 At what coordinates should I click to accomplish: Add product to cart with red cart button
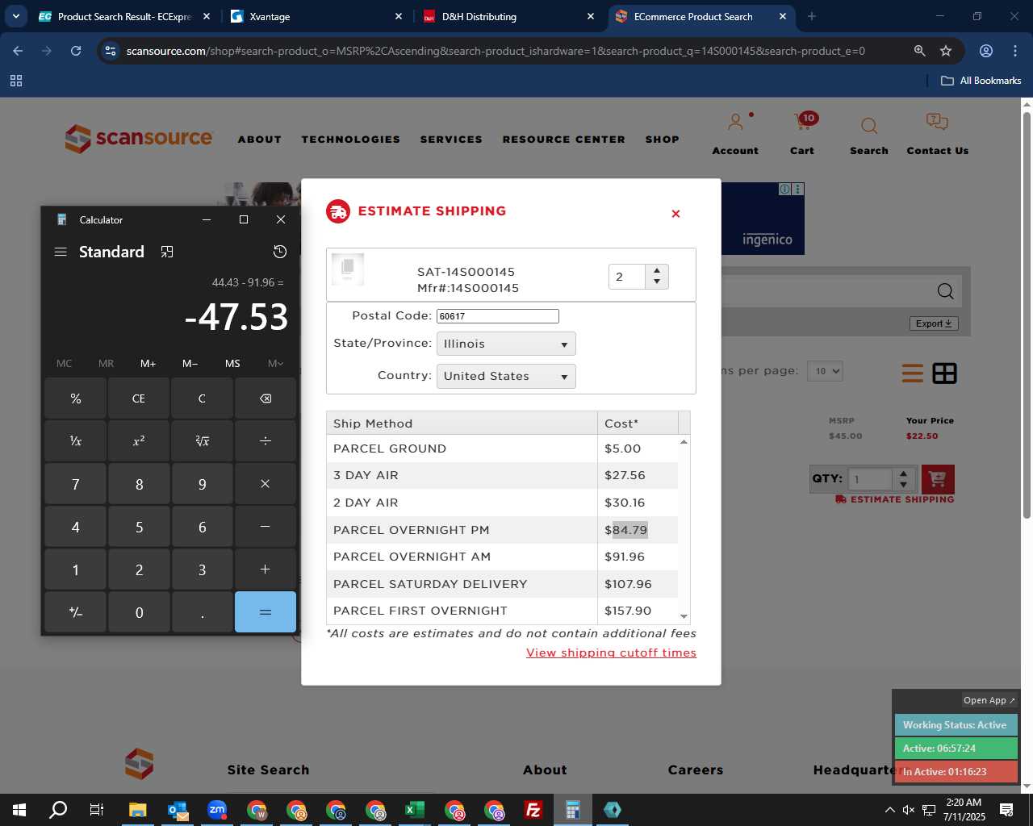[938, 479]
